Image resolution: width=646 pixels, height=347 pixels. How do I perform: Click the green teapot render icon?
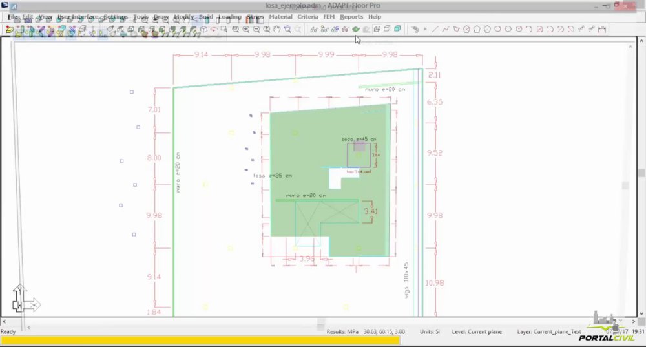356,29
